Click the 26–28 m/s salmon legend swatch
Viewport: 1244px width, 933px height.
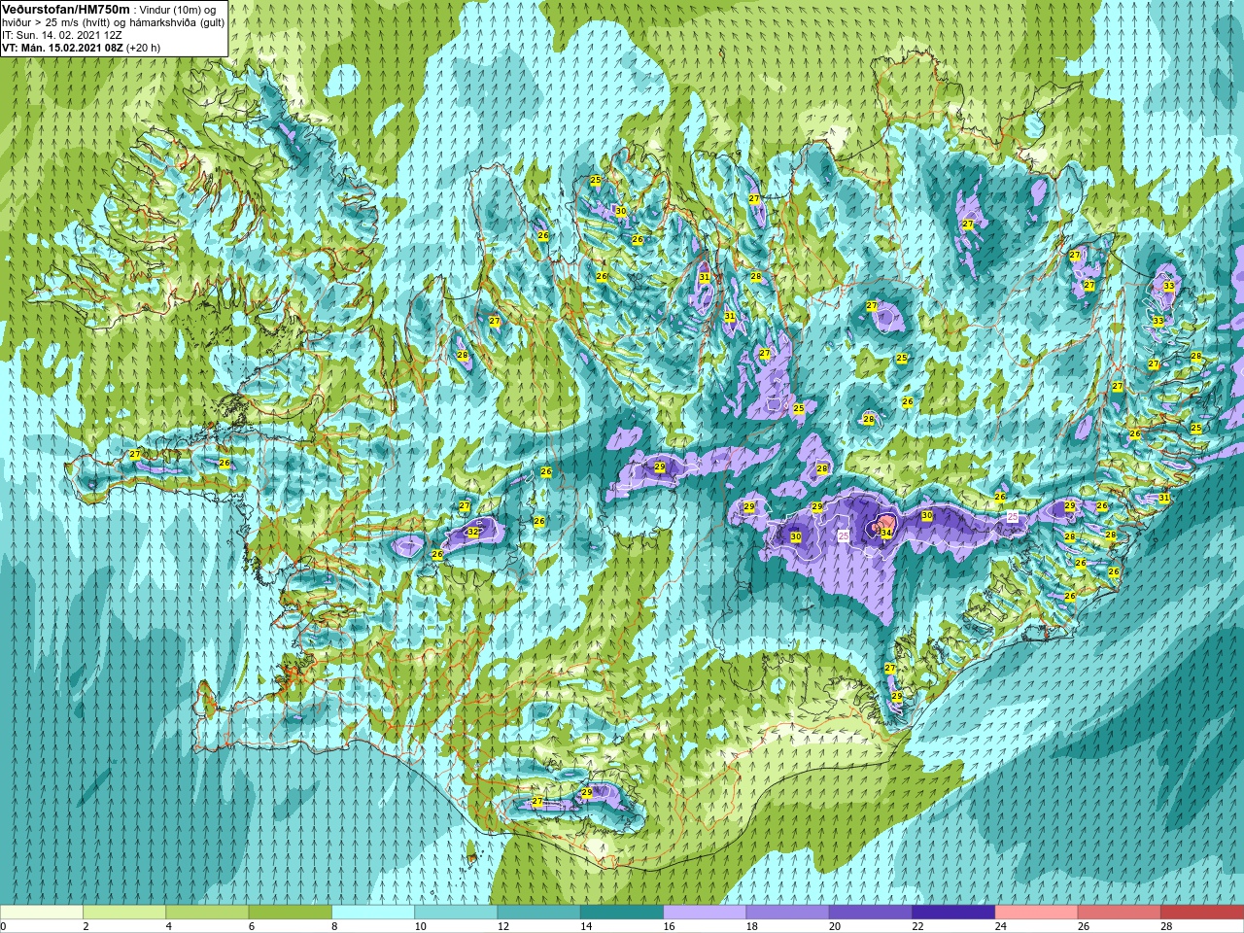coord(1120,913)
